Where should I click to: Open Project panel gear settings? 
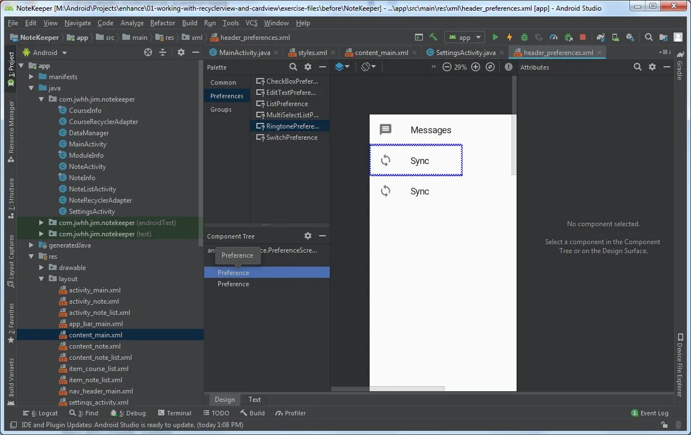pos(181,52)
